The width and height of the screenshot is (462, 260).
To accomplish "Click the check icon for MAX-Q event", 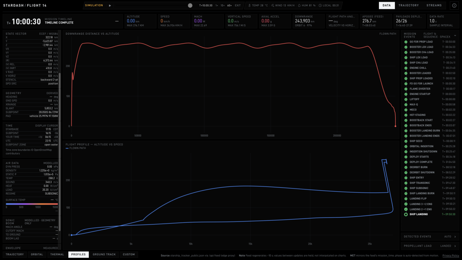I will click(x=406, y=104).
